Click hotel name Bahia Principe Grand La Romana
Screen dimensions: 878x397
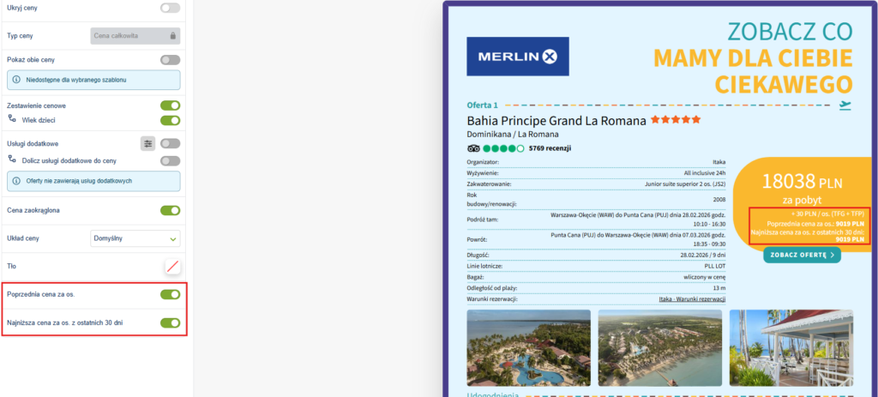pos(556,120)
